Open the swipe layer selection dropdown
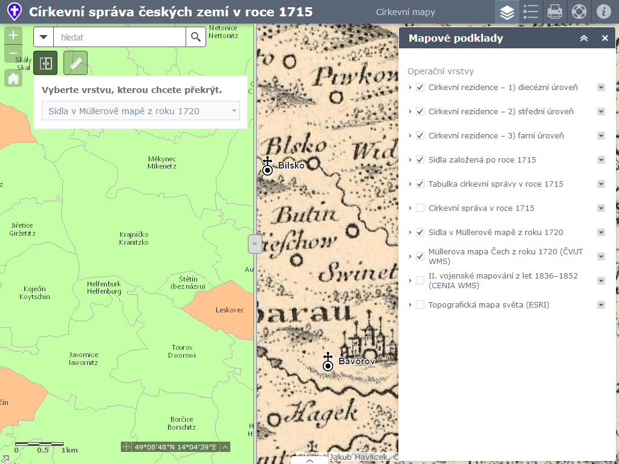The width and height of the screenshot is (619, 464). pos(140,111)
